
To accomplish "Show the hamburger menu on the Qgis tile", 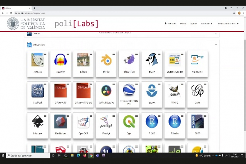I will 137,116.
